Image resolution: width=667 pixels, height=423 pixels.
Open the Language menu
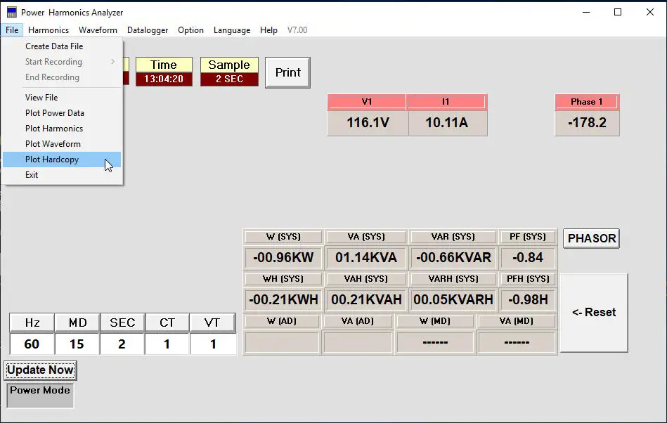click(x=231, y=30)
